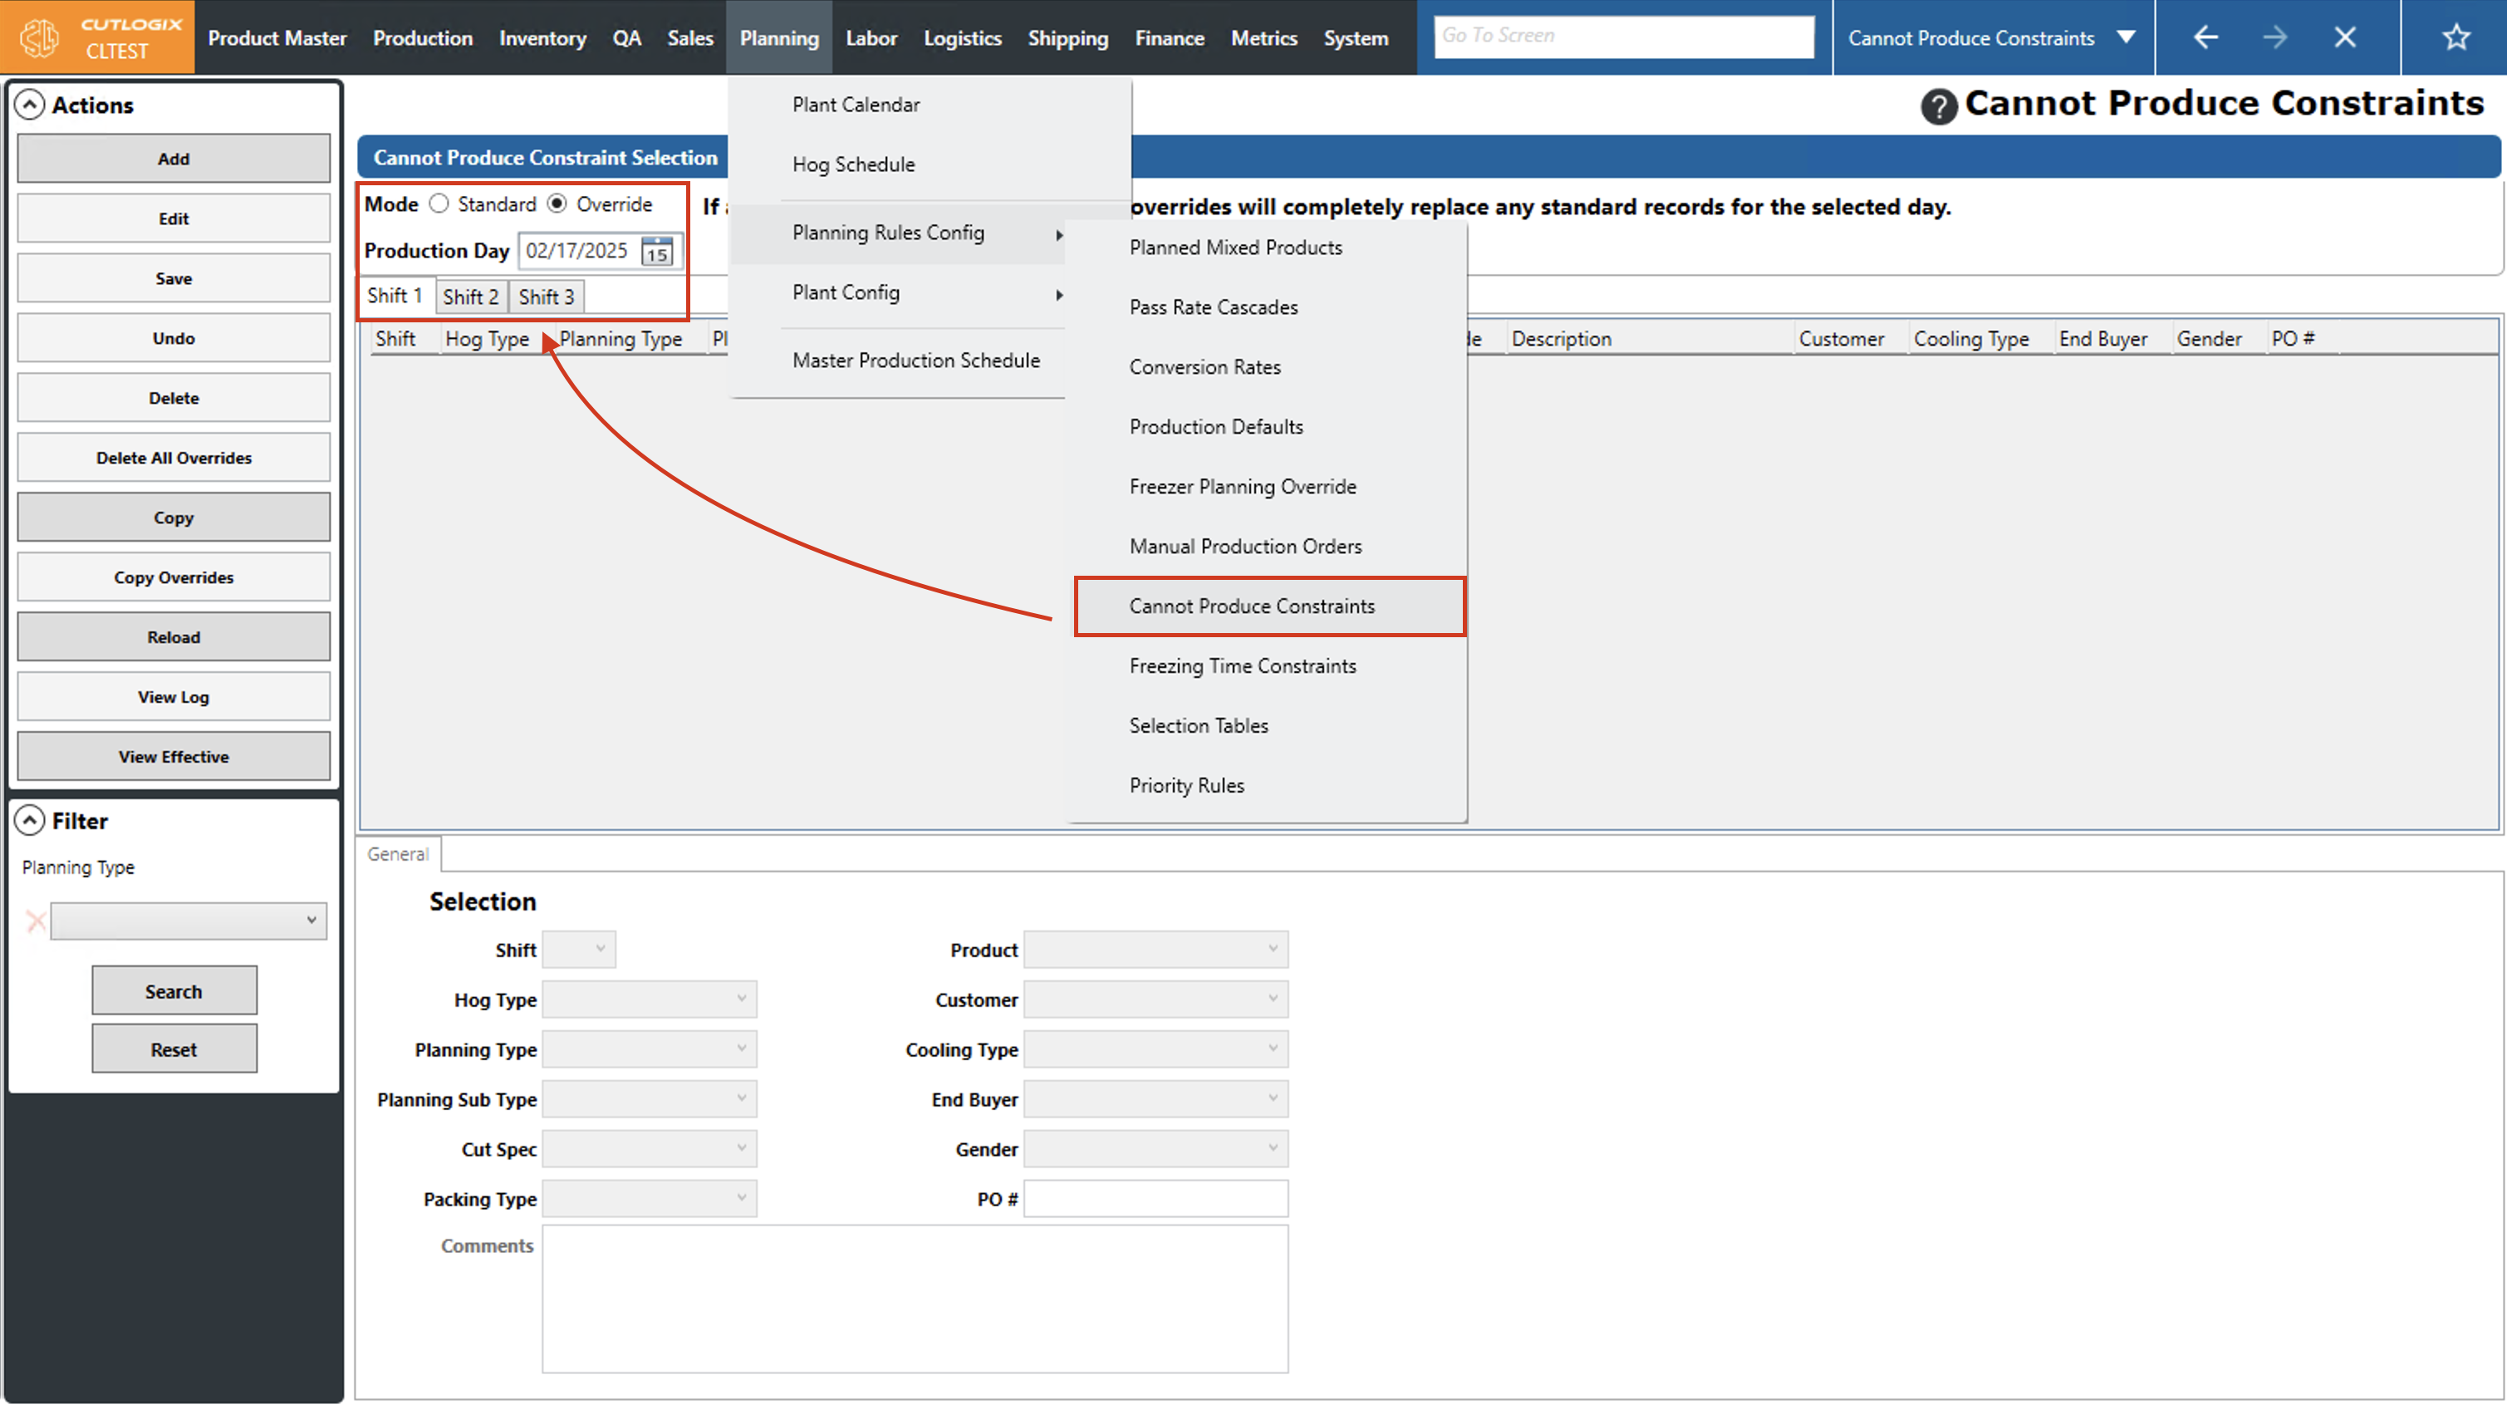The image size is (2507, 1404).
Task: Open Production Day calendar picker icon
Action: (x=657, y=251)
